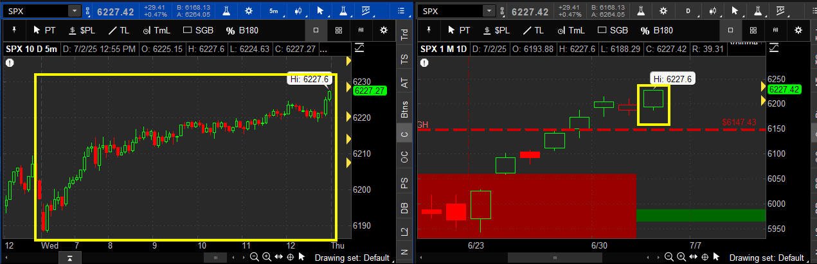
Task: Click right chart horizontal scrollbar thumb
Action: (x=555, y=258)
